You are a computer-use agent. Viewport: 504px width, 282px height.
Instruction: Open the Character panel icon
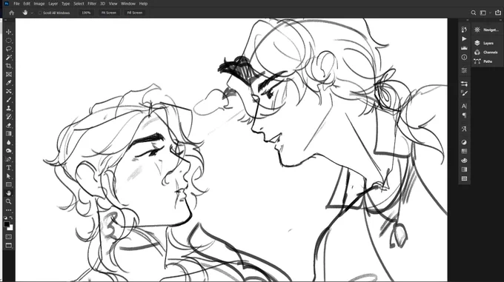tap(464, 106)
